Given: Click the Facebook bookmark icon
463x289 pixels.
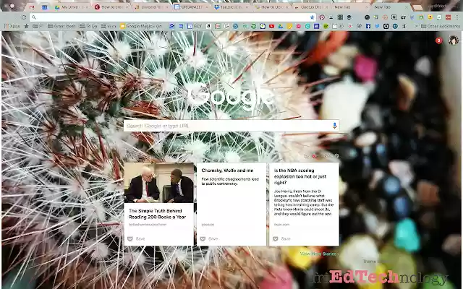Looking at the screenshot, I should click(x=368, y=26).
